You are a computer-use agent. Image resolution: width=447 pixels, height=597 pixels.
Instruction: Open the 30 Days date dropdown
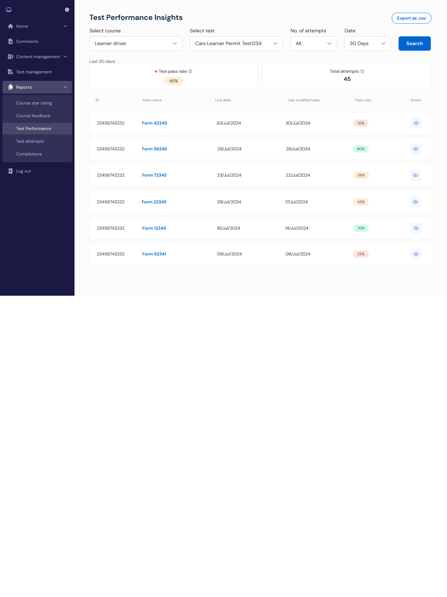coord(368,44)
